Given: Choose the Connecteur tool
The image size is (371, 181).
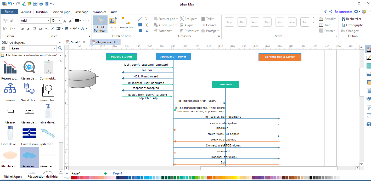Looking at the screenshot, I should point(126,25).
